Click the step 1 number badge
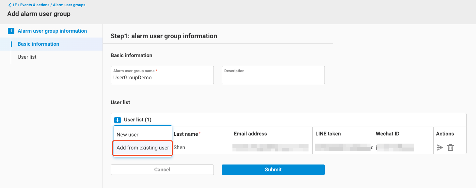476x188 pixels. click(x=11, y=31)
